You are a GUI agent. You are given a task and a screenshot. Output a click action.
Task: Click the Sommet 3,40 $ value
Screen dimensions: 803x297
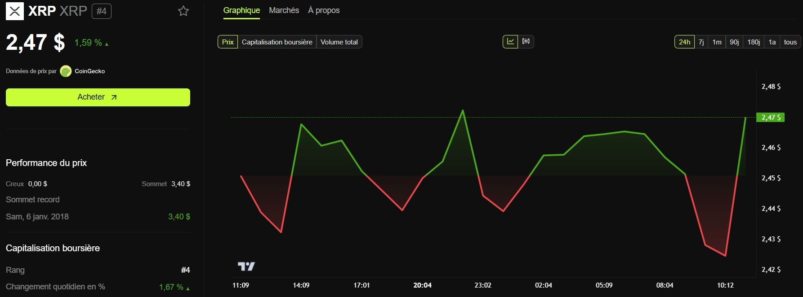coord(181,184)
